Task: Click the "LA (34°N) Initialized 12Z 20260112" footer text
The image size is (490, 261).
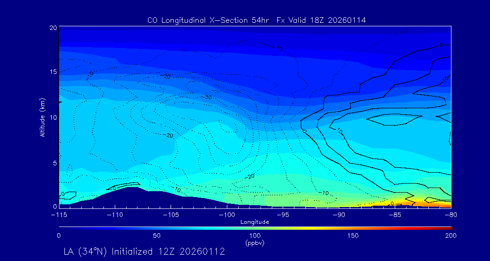Action: click(x=145, y=251)
